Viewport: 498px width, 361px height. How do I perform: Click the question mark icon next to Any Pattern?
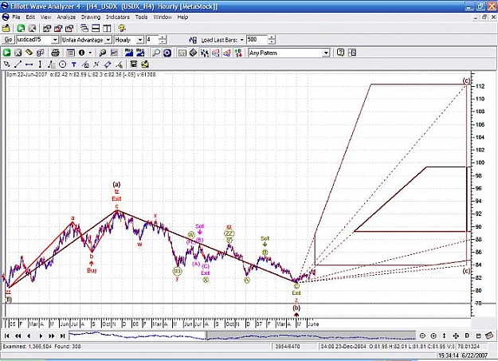pyautogui.click(x=340, y=53)
